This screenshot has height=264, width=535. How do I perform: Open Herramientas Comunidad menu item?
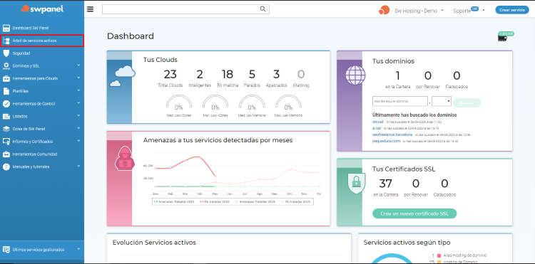(x=42, y=154)
